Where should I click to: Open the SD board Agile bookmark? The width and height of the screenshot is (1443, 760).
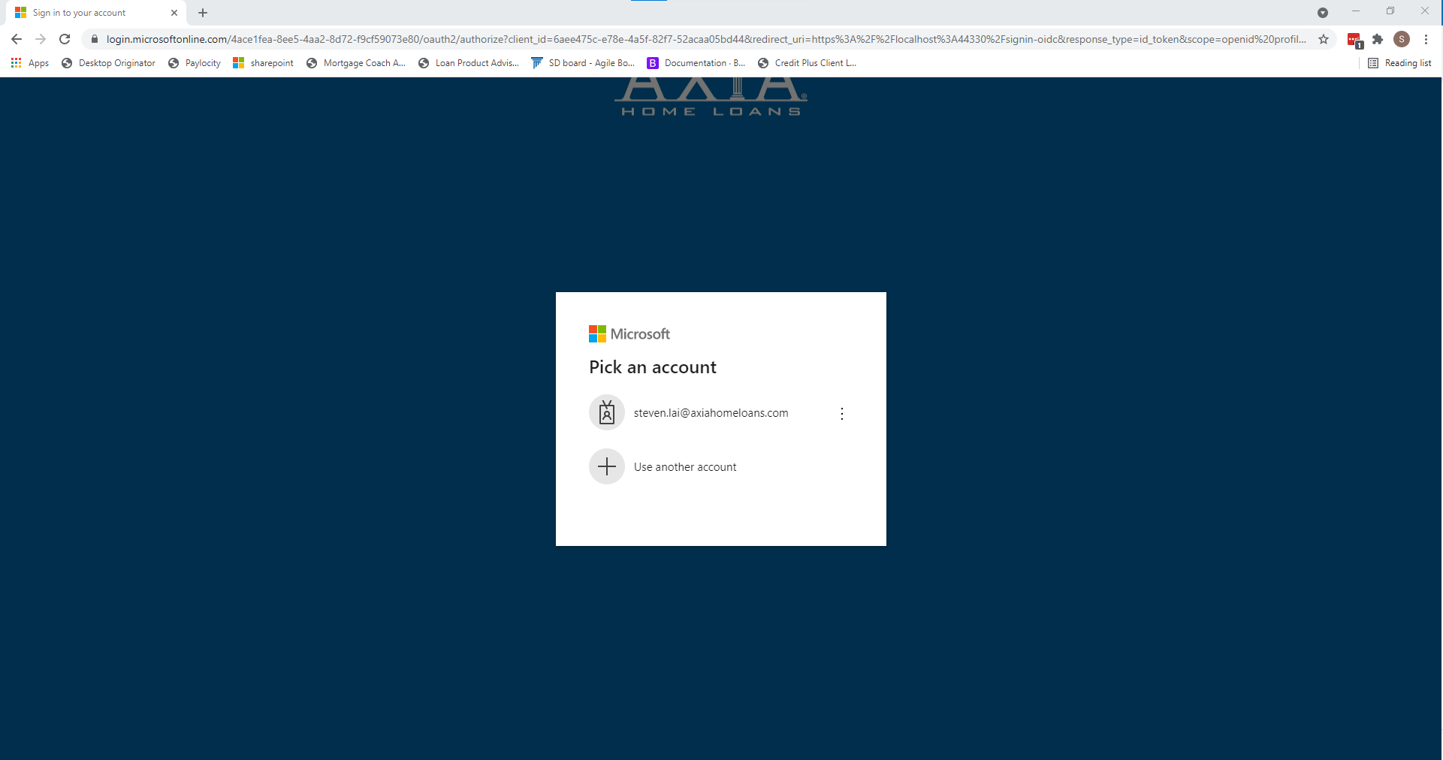click(583, 63)
